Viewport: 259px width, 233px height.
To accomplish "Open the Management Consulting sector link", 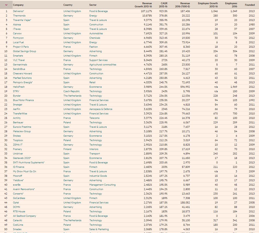I will point(102,185).
